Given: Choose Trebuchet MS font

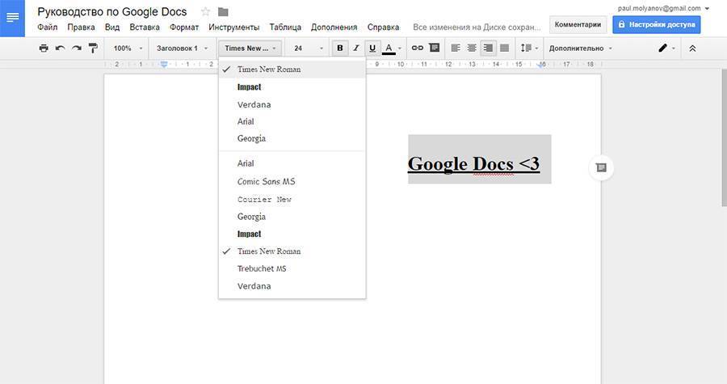Looking at the screenshot, I should [292, 268].
